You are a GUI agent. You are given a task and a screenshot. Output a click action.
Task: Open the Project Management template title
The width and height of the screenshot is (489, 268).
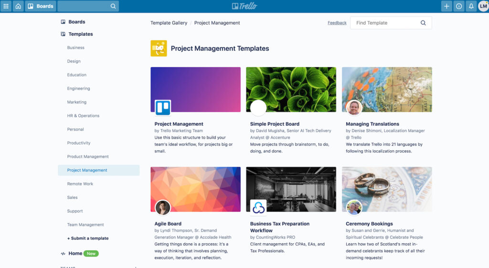(x=179, y=124)
